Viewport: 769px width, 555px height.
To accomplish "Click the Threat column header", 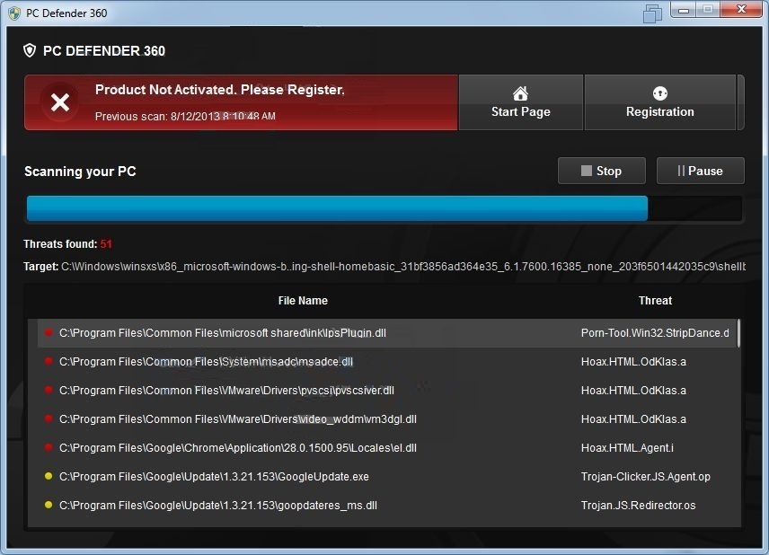I will click(655, 301).
